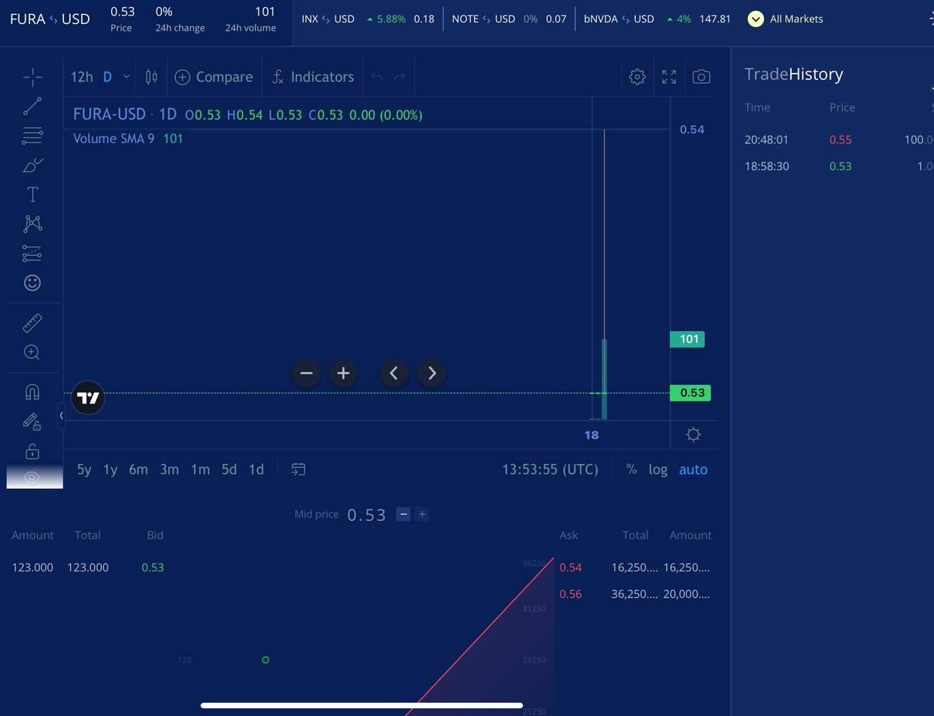The height and width of the screenshot is (716, 934).
Task: Toggle log scale mode
Action: click(x=658, y=470)
